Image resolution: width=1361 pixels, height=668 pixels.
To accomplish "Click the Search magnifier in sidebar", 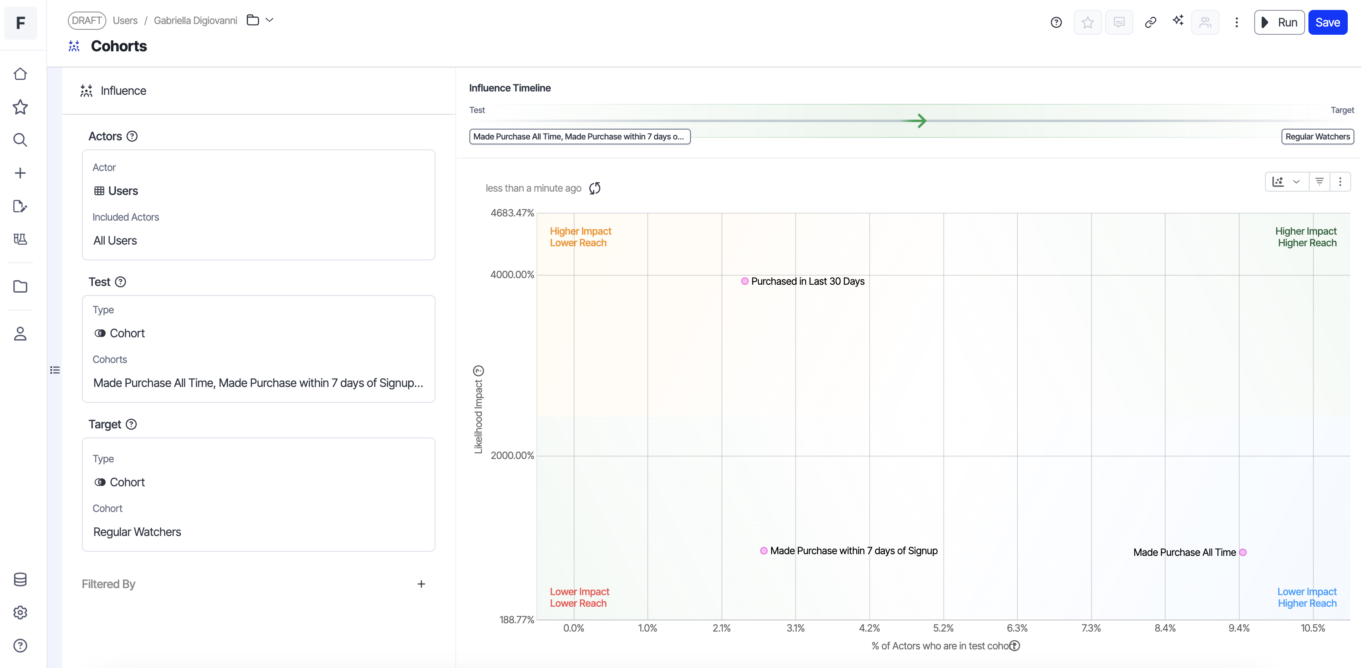I will (20, 140).
